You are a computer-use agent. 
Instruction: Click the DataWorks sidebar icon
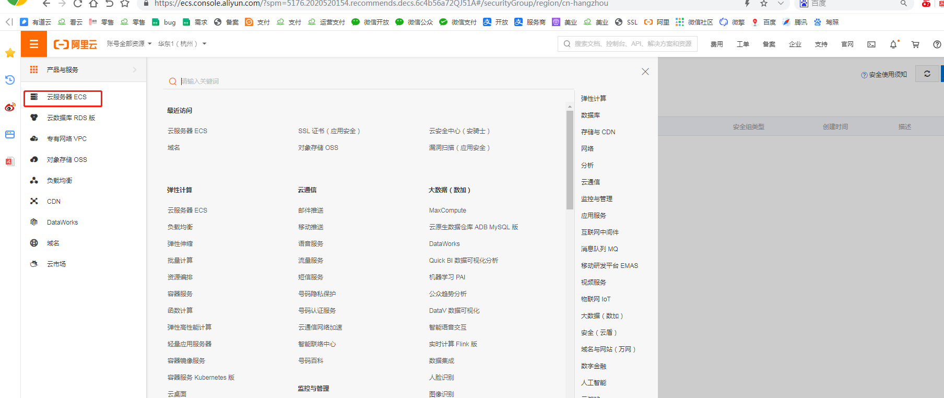point(34,222)
